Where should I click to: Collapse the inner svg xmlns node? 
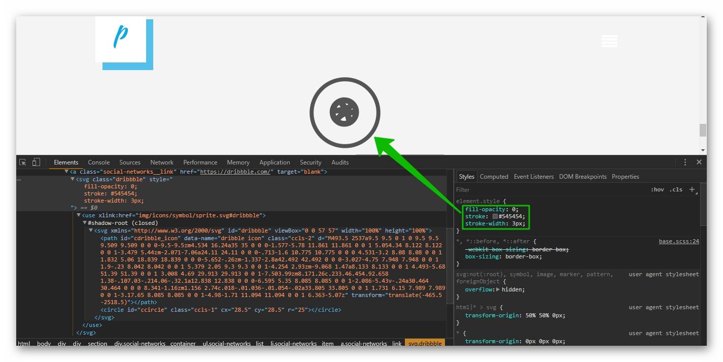point(91,231)
